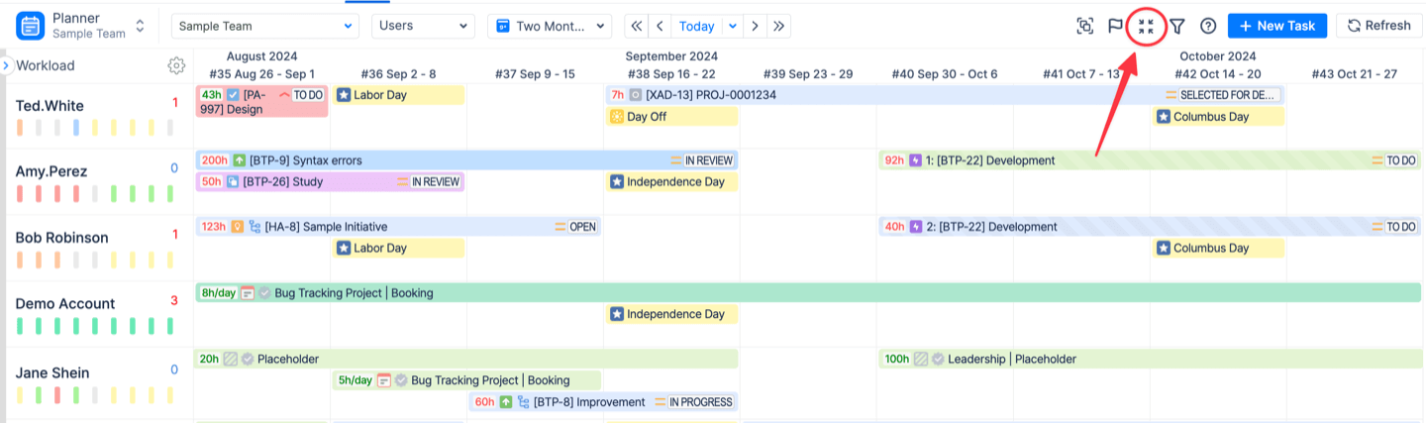Expand the left sidebar panel arrow
This screenshot has height=423, width=1426.
pos(6,65)
